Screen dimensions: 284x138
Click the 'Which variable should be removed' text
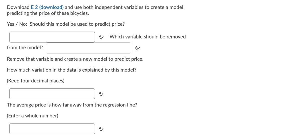(148, 37)
